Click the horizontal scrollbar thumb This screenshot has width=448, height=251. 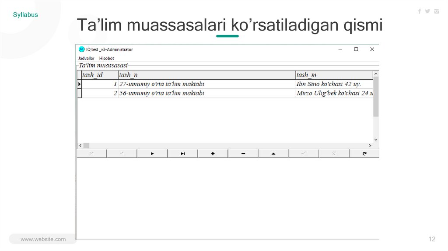tap(86, 146)
